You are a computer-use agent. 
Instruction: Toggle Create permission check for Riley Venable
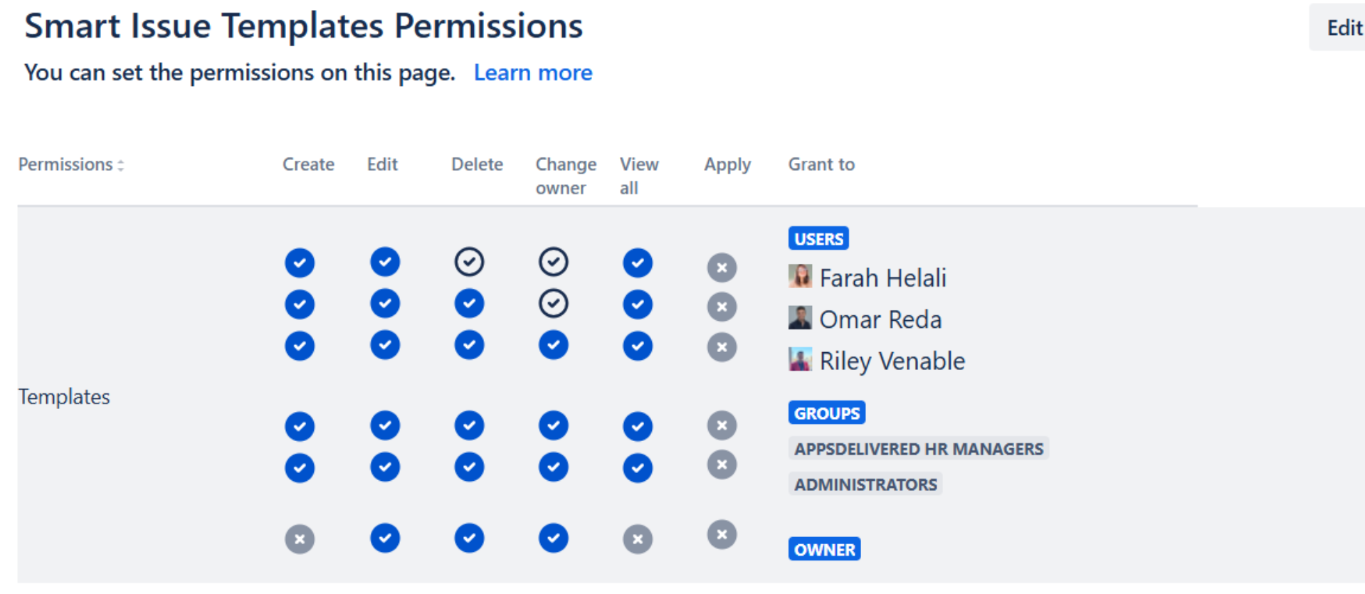[x=300, y=346]
